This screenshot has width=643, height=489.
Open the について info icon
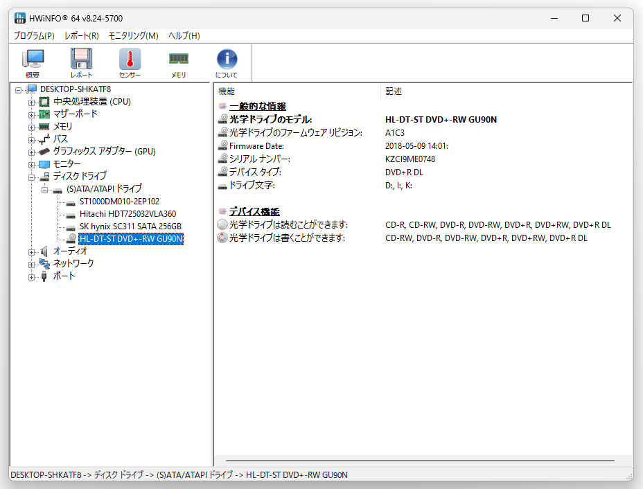coord(227,63)
